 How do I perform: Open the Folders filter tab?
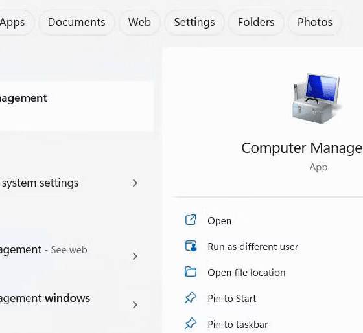(256, 23)
